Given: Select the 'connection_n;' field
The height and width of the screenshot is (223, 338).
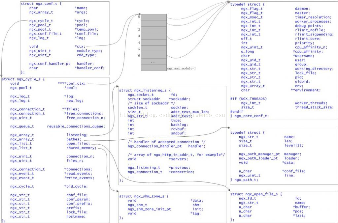Looking at the screenshot, I should pyautogui.click(x=80, y=156).
